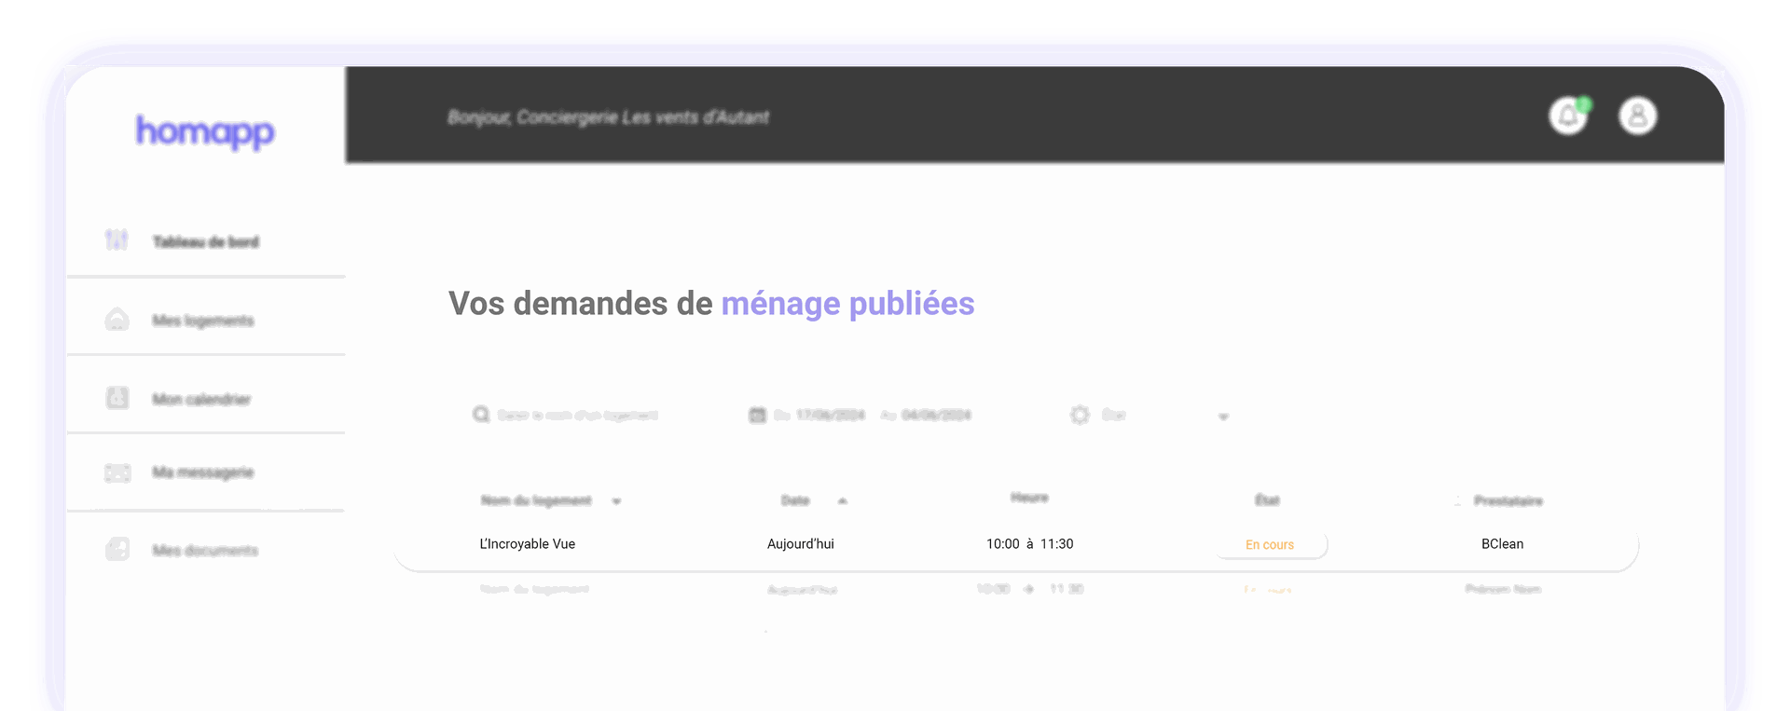Click the En cours status badge
Image resolution: width=1790 pixels, height=711 pixels.
[1270, 544]
